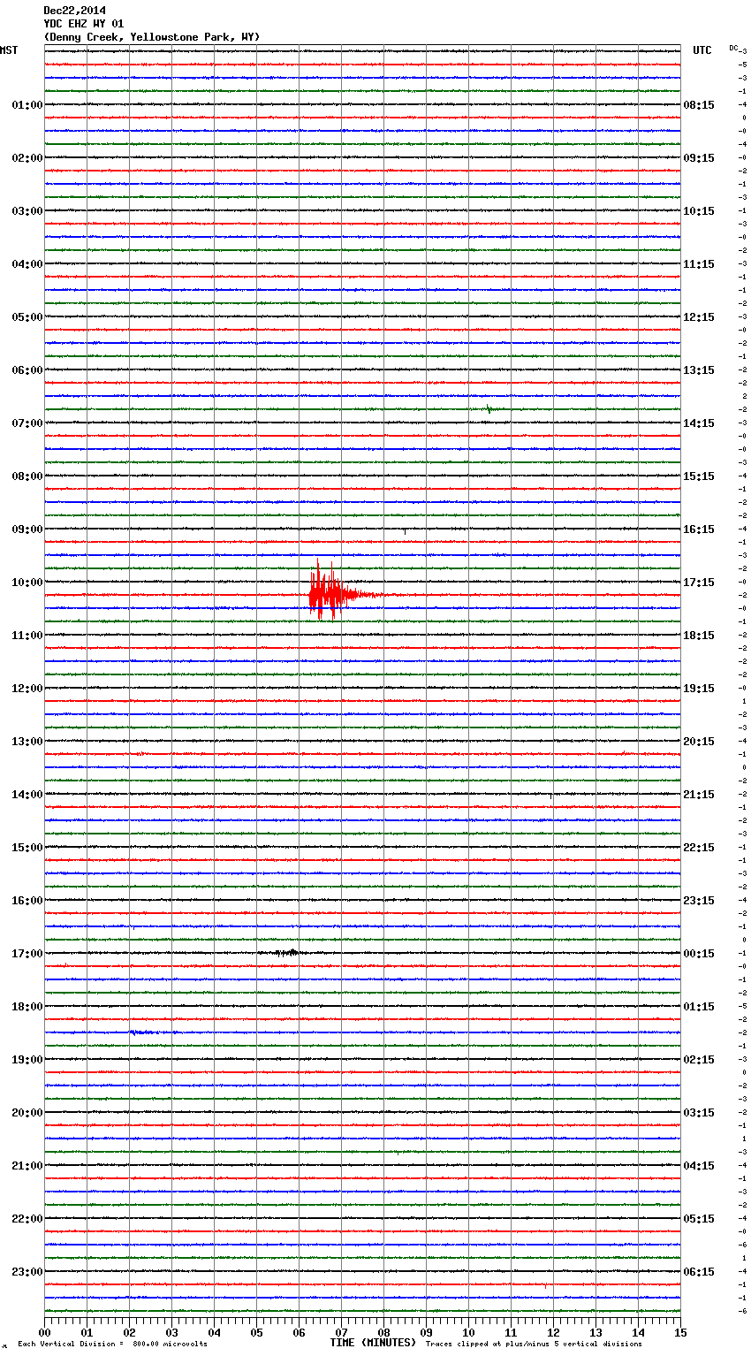This screenshot has width=751, height=1356.
Task: Select the 14:00 MST time label
Action: [27, 795]
